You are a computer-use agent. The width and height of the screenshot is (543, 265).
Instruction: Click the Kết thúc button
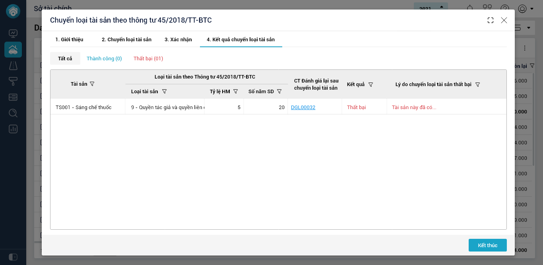[488, 245]
